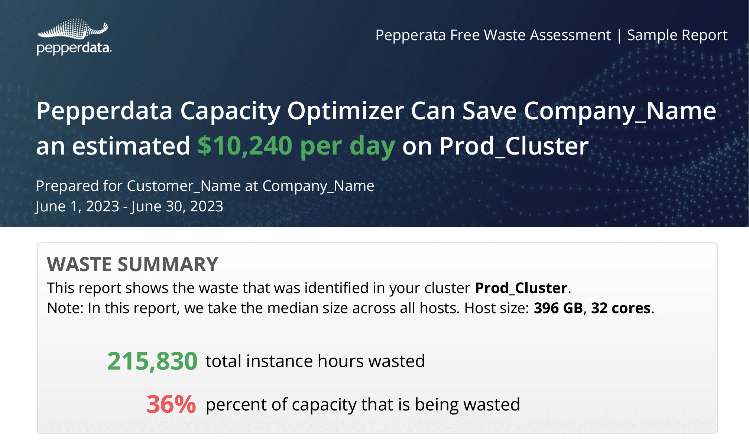Click the median size note sentence
The image size is (749, 442).
350,308
